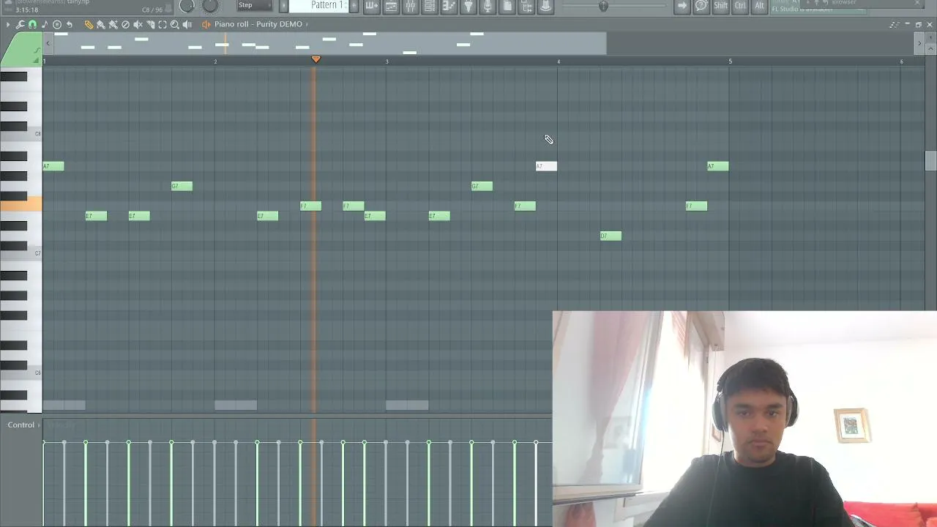Toggle the Shift key button
The width and height of the screenshot is (937, 527).
pyautogui.click(x=721, y=6)
